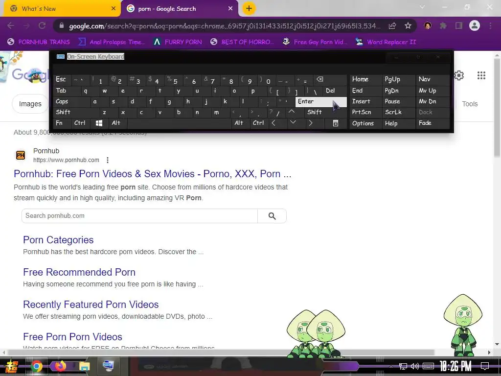Viewport: 501px width, 376px height.
Task: Toggle the Nav key on On-Screen Keyboard
Action: click(x=433, y=79)
